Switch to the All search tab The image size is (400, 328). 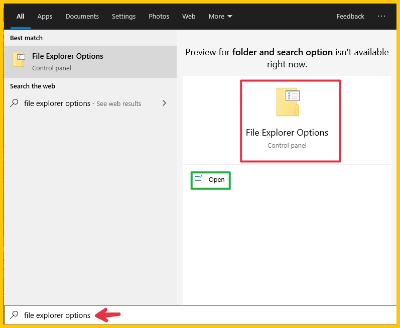click(21, 17)
